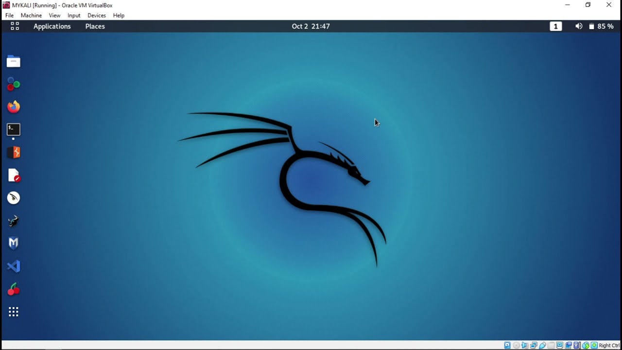Open the Applications menu in Kali
The image size is (622, 350).
52,26
